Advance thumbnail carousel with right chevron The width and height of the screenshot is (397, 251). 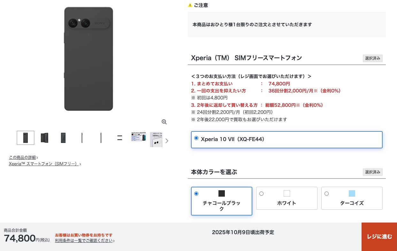[x=167, y=141]
